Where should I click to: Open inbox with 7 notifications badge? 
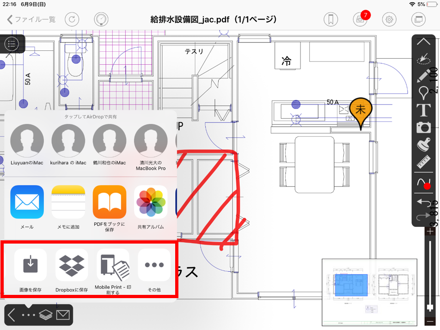(x=360, y=19)
